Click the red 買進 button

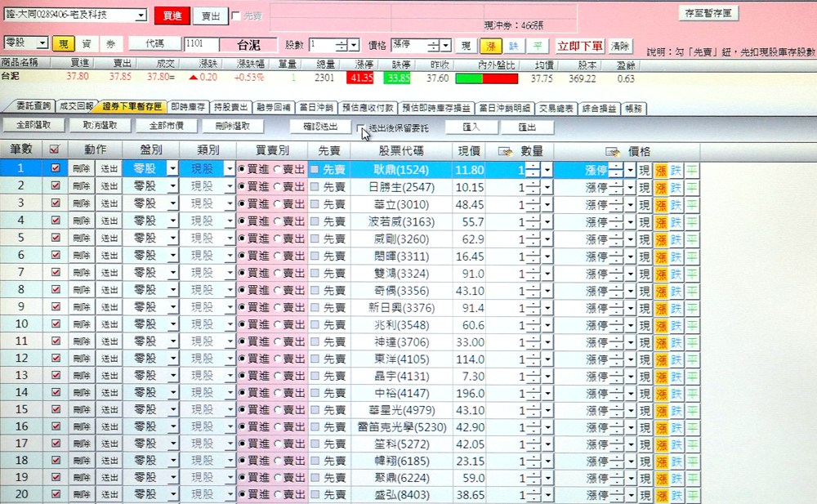pyautogui.click(x=172, y=16)
